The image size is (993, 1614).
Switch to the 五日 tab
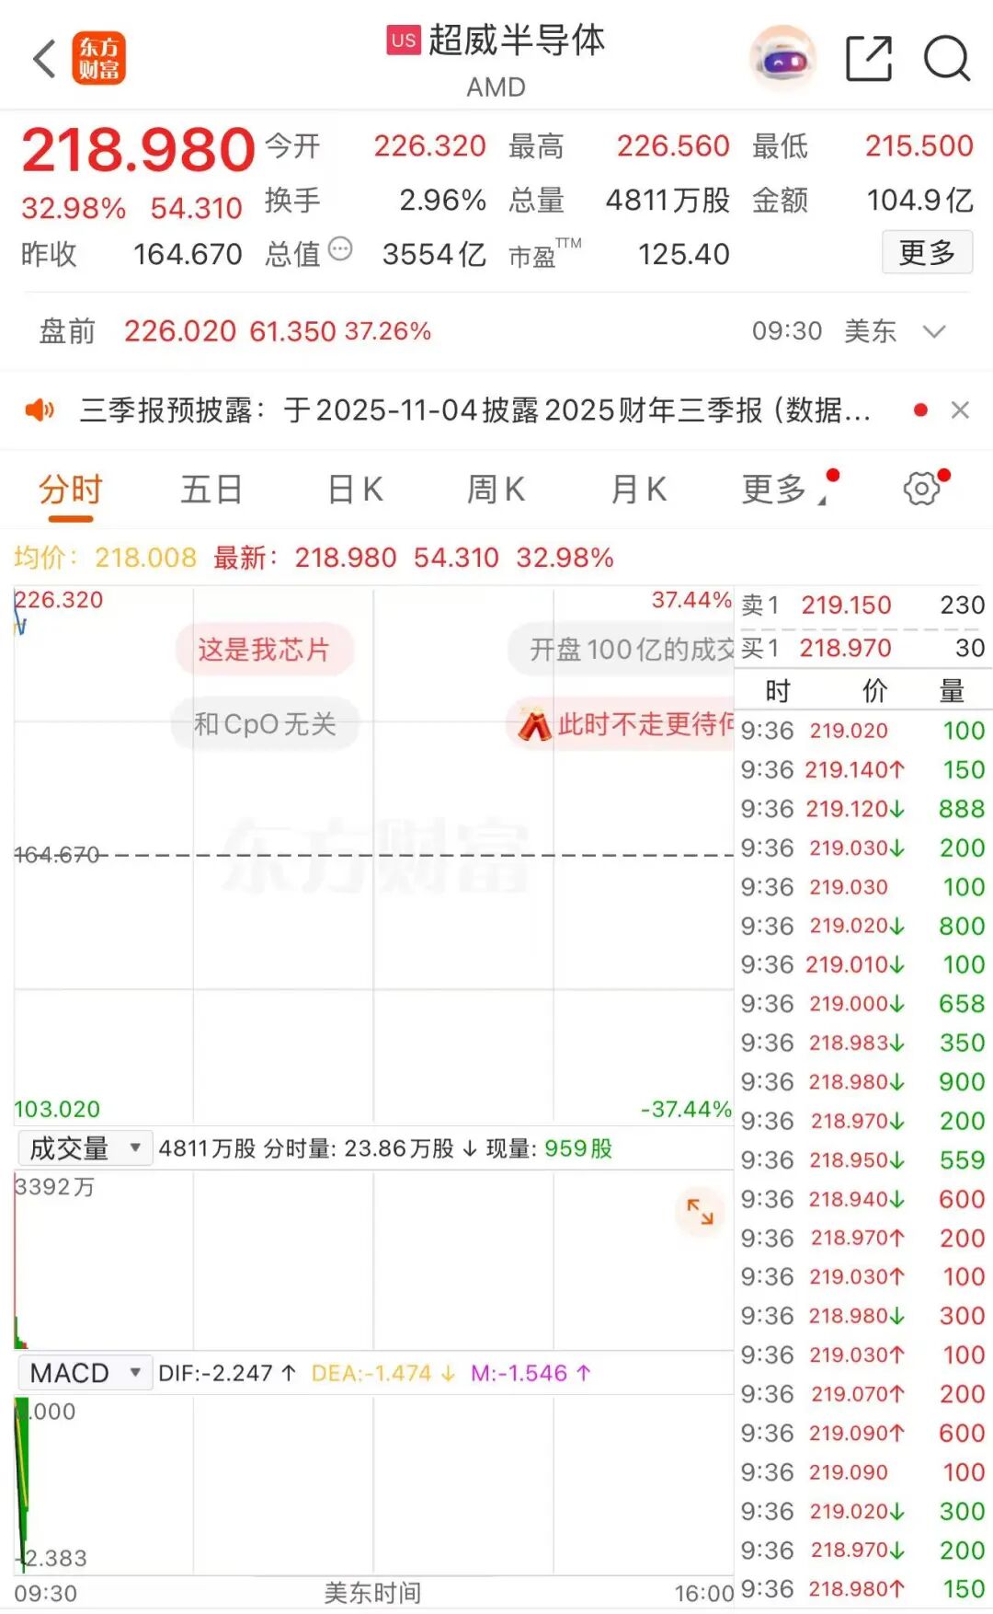click(211, 490)
